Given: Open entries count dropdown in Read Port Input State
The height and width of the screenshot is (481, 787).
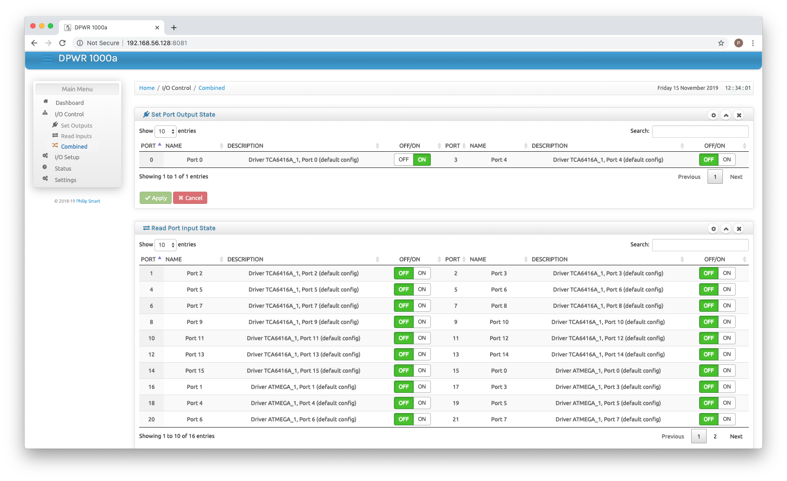Looking at the screenshot, I should click(166, 245).
